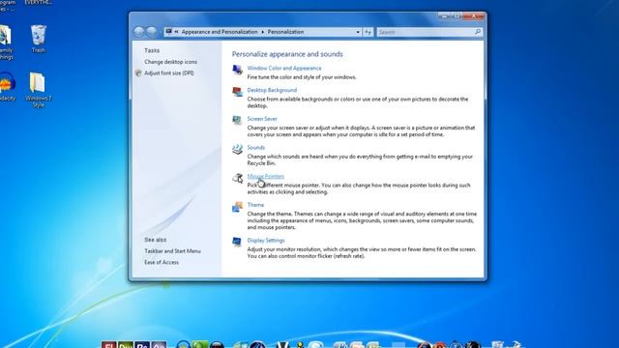Click the 'Tasks' sidebar heading text
The height and width of the screenshot is (348, 619).
tap(152, 50)
